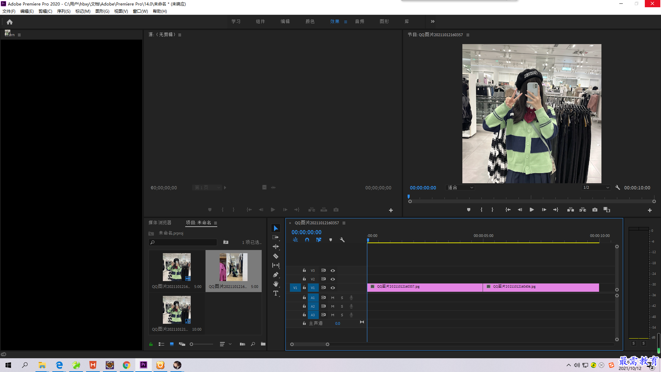The height and width of the screenshot is (372, 661).
Task: Export frame with camera icon in Program Monitor
Action: coord(595,210)
